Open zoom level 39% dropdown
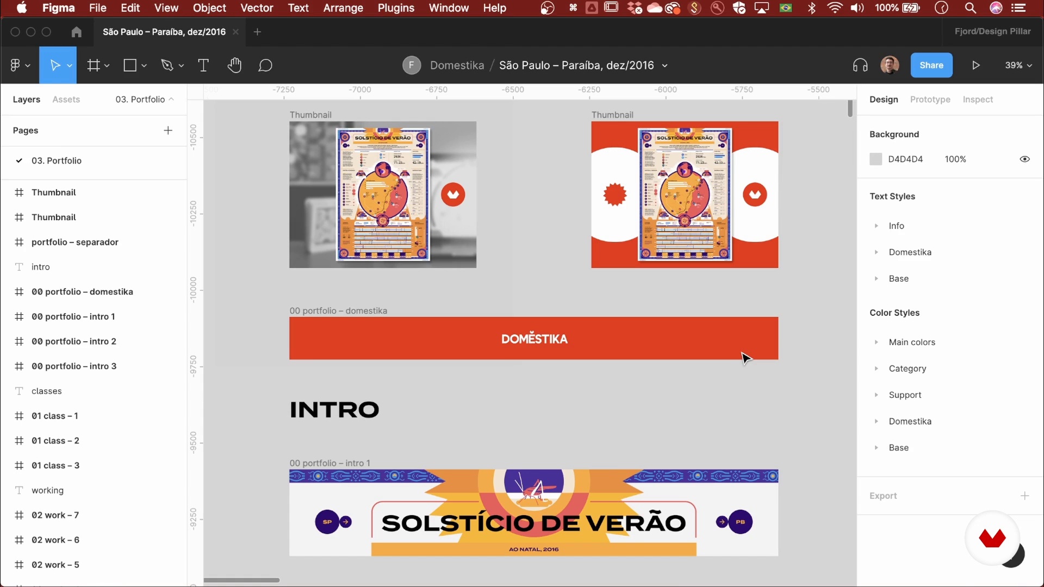Viewport: 1044px width, 587px height. tap(1018, 65)
